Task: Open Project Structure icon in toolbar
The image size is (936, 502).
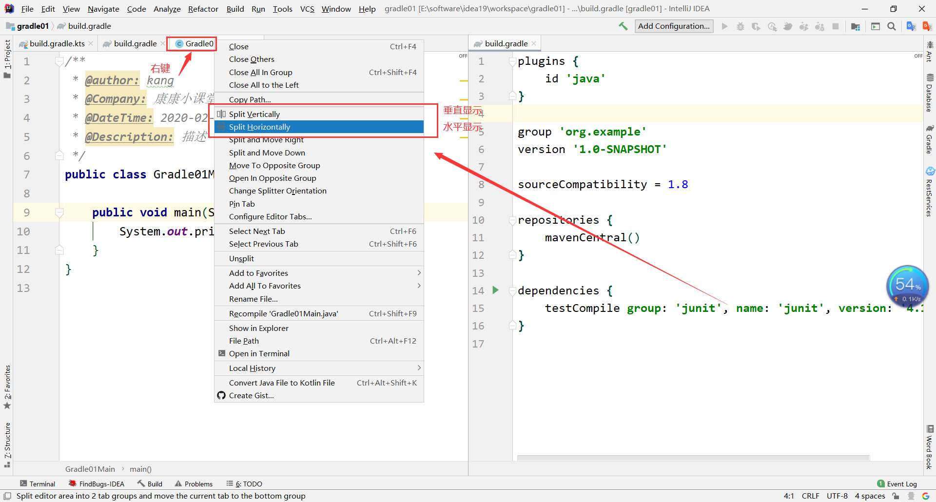Action: [x=855, y=26]
